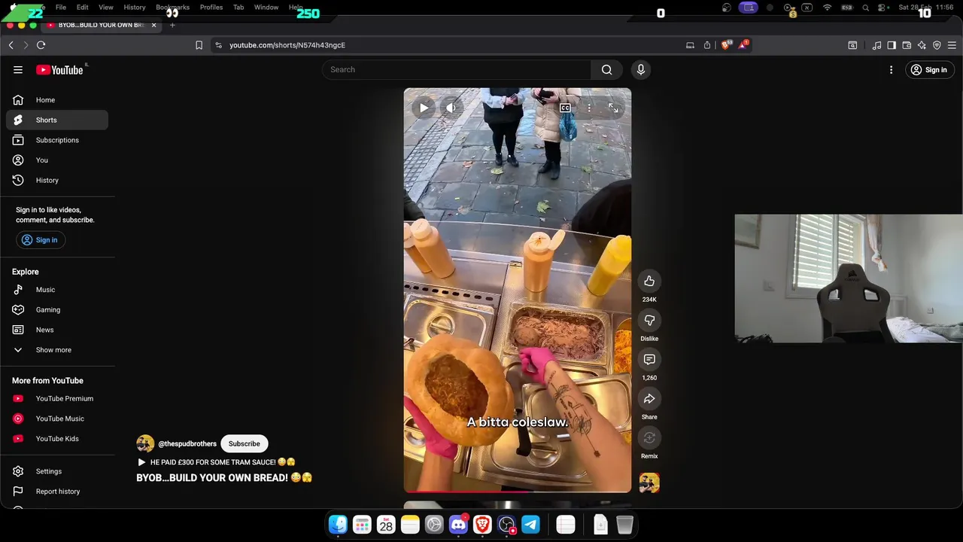Open the @thespudbrothers channel link
This screenshot has height=542, width=963.
pyautogui.click(x=187, y=443)
